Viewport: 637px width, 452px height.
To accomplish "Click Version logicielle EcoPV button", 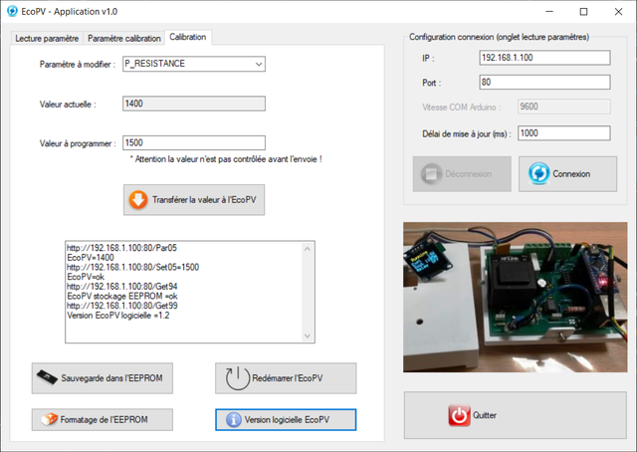I will point(286,419).
